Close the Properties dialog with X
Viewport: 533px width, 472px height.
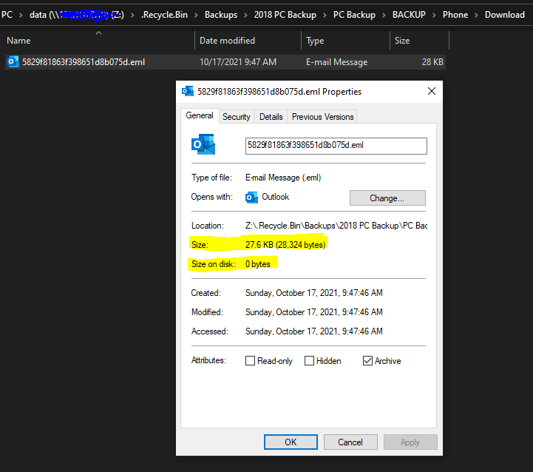pos(432,91)
